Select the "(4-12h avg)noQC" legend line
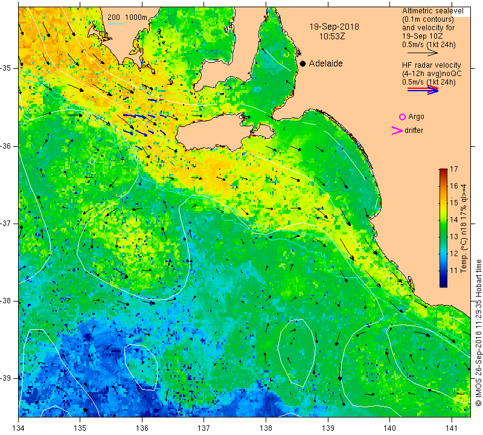Viewport: 483px width, 435px height. (x=432, y=74)
